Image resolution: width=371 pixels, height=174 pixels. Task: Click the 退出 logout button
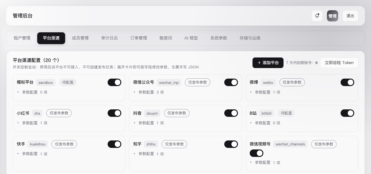point(350,16)
